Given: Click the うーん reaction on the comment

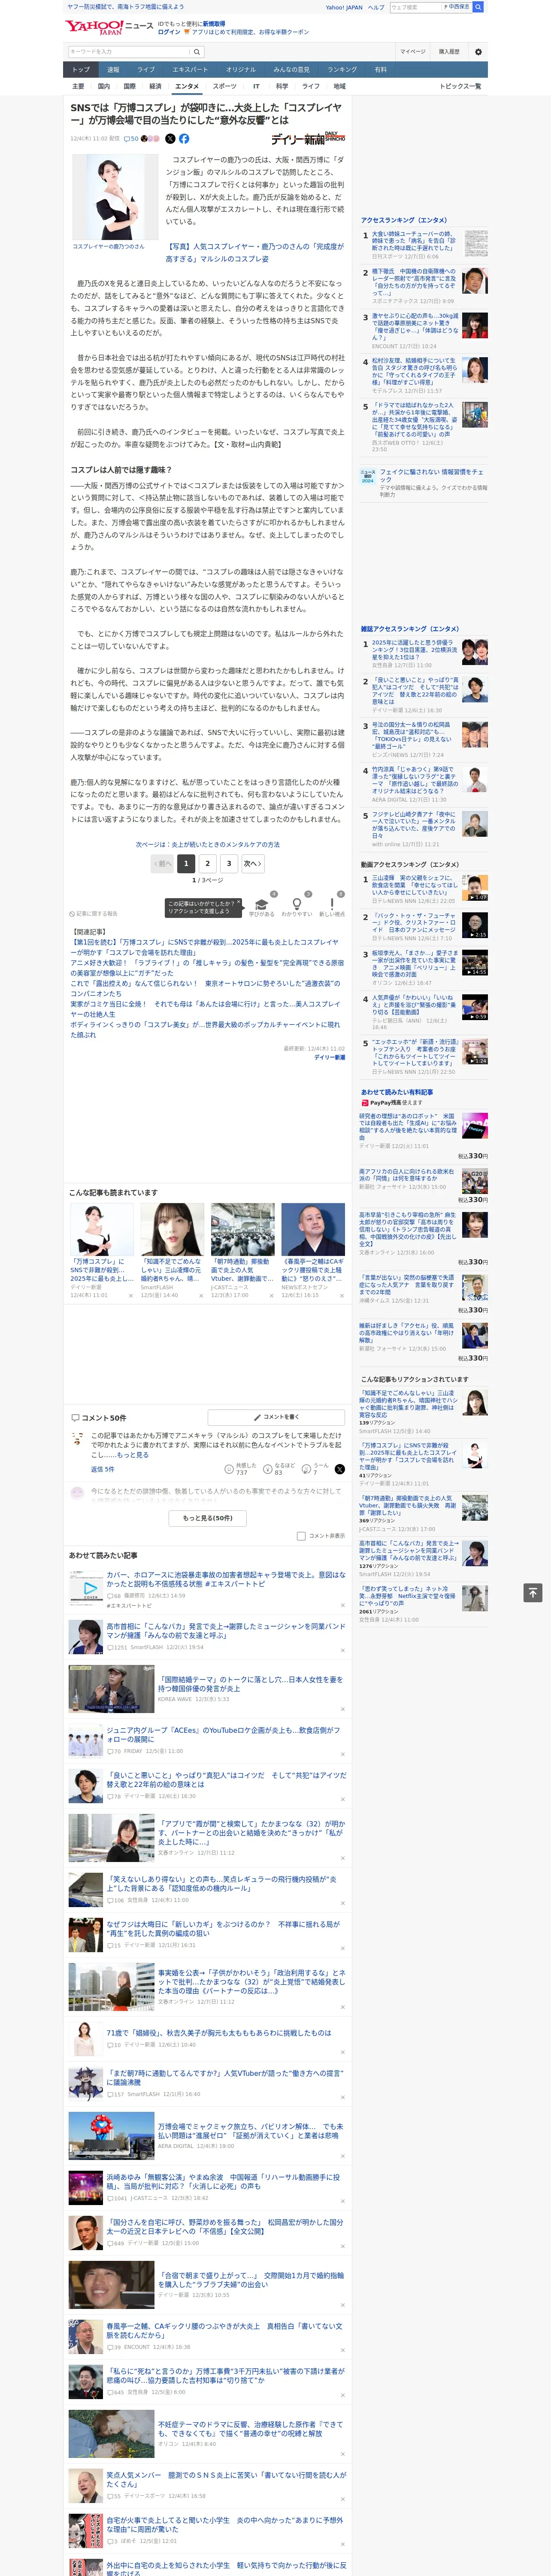Looking at the screenshot, I should [315, 1469].
